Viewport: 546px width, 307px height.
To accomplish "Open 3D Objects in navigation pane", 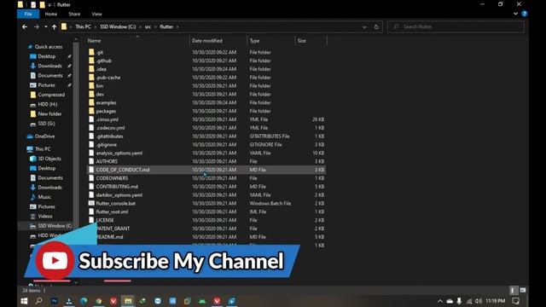I will click(x=49, y=159).
